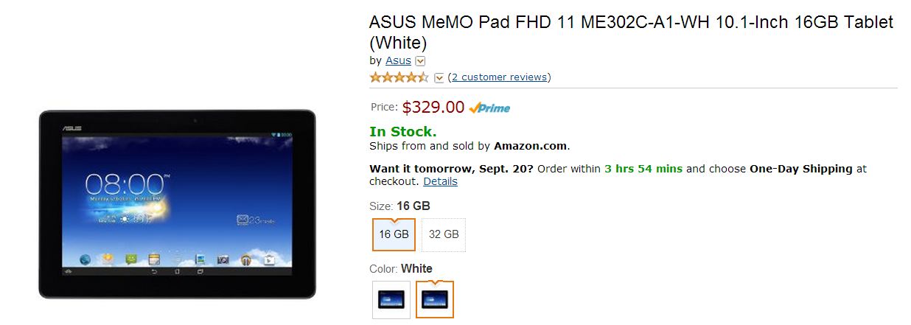The image size is (911, 325).
Task: Click the star rating icons
Action: pyautogui.click(x=399, y=77)
